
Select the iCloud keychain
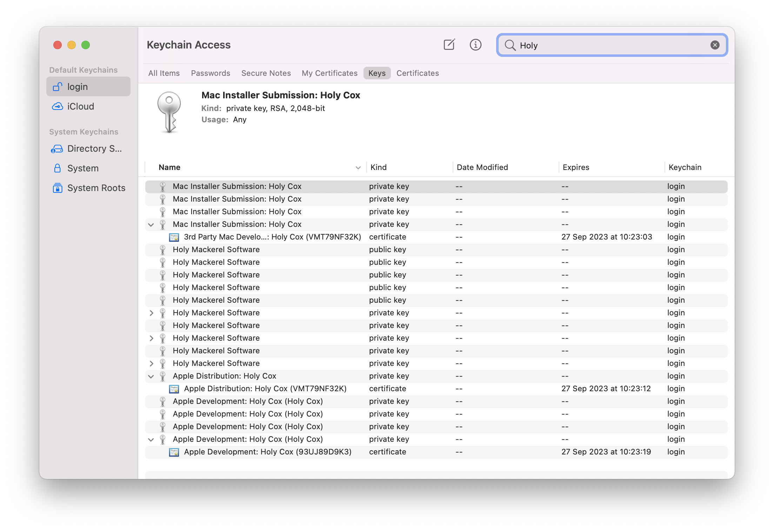point(88,106)
